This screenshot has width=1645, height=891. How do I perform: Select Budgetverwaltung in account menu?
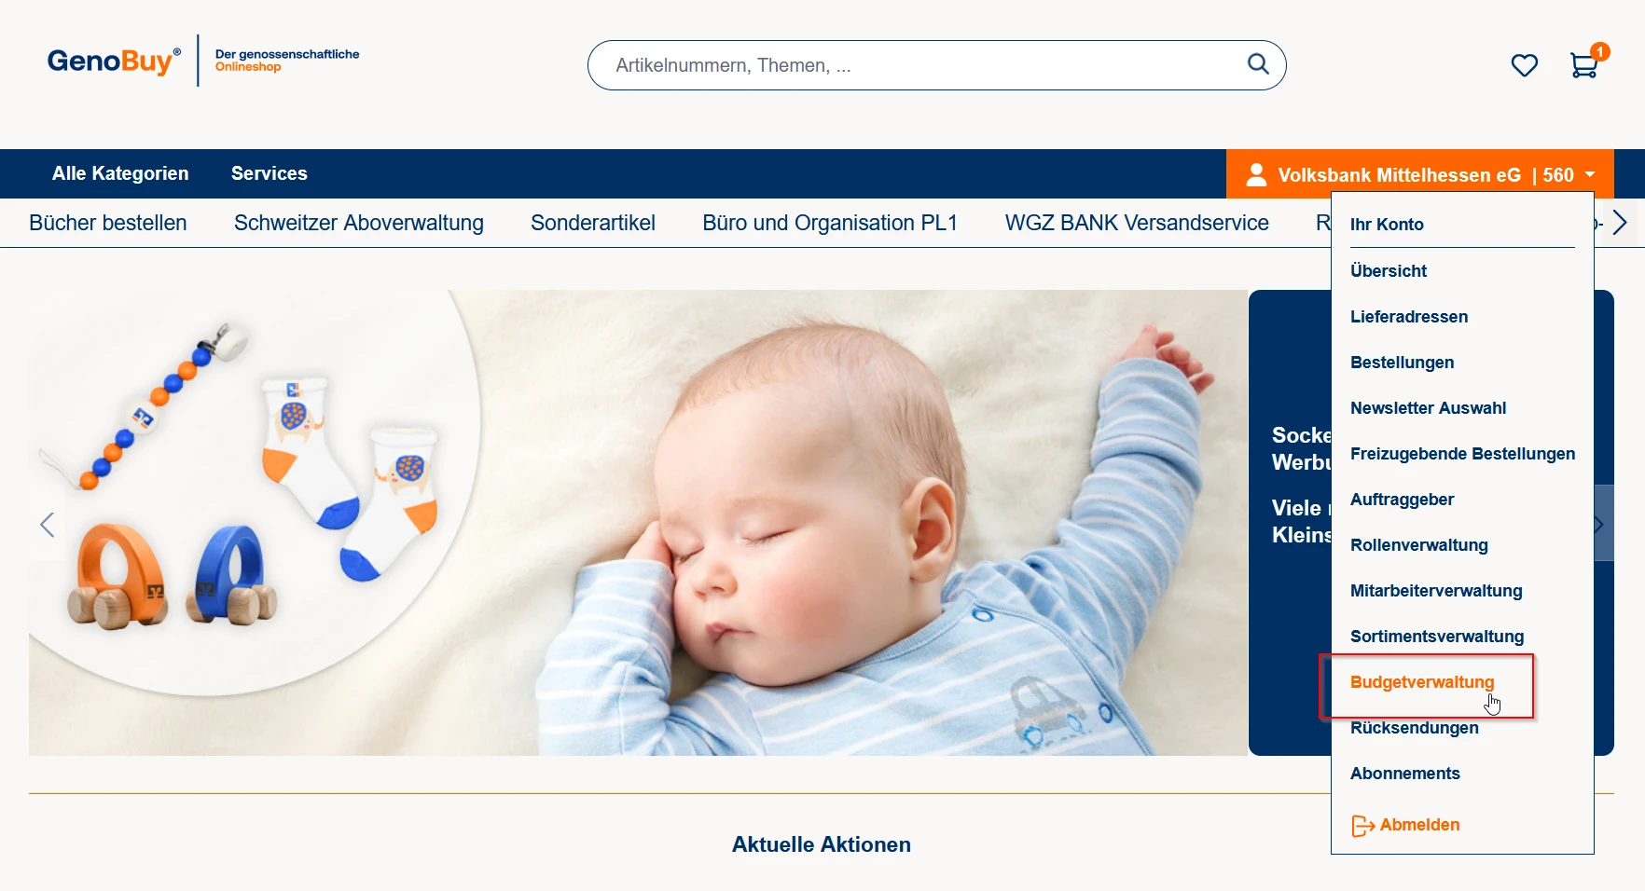[1422, 682]
